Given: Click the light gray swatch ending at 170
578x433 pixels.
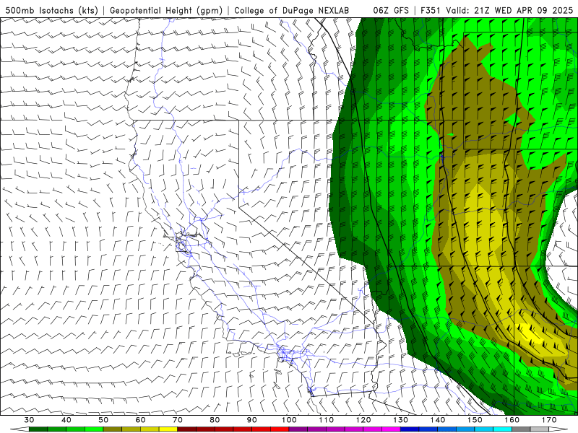Looking at the screenshot, I should [540, 429].
